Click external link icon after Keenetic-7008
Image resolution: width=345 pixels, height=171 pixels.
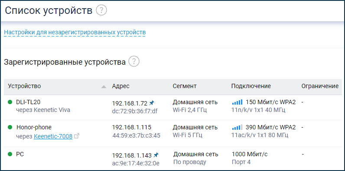77,136
